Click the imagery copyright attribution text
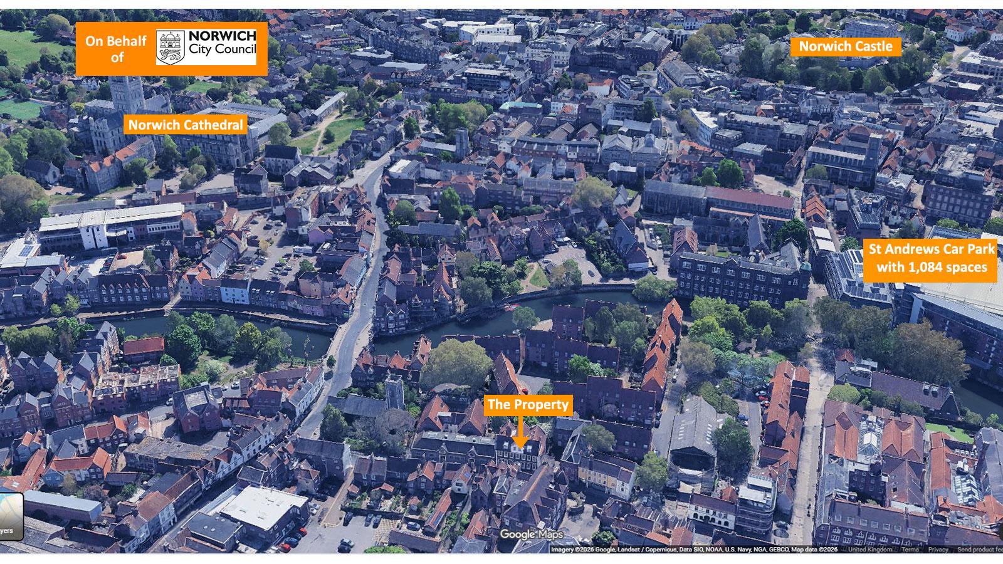The width and height of the screenshot is (1003, 564). [x=694, y=550]
